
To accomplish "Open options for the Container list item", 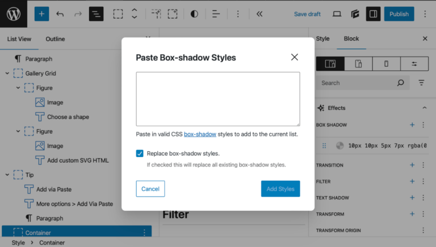I will [x=144, y=233].
